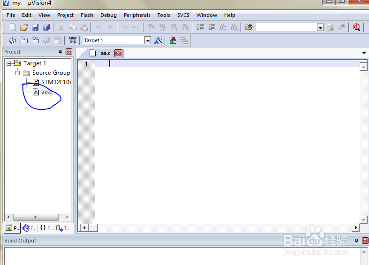Click the Find toolbar icon
Image resolution: width=369 pixels, height=265 pixels.
coord(331,27)
